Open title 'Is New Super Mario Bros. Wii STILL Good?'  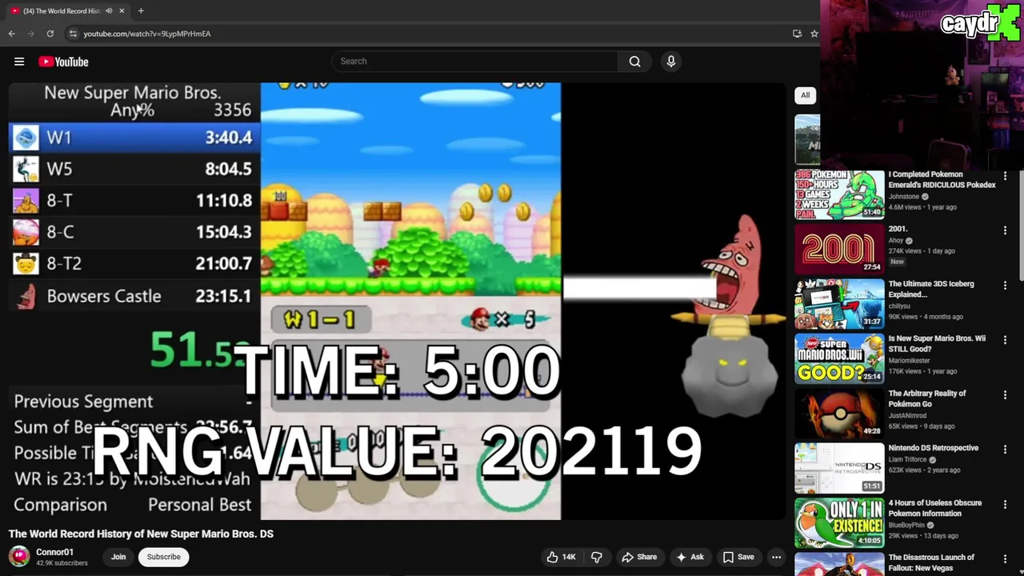[x=937, y=343]
